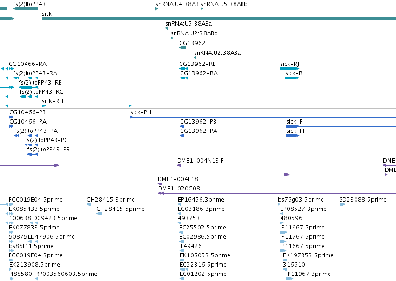The width and height of the screenshot is (396, 281).
Task: Click the CG13962-RB transcript glyph
Action: pos(183,69)
